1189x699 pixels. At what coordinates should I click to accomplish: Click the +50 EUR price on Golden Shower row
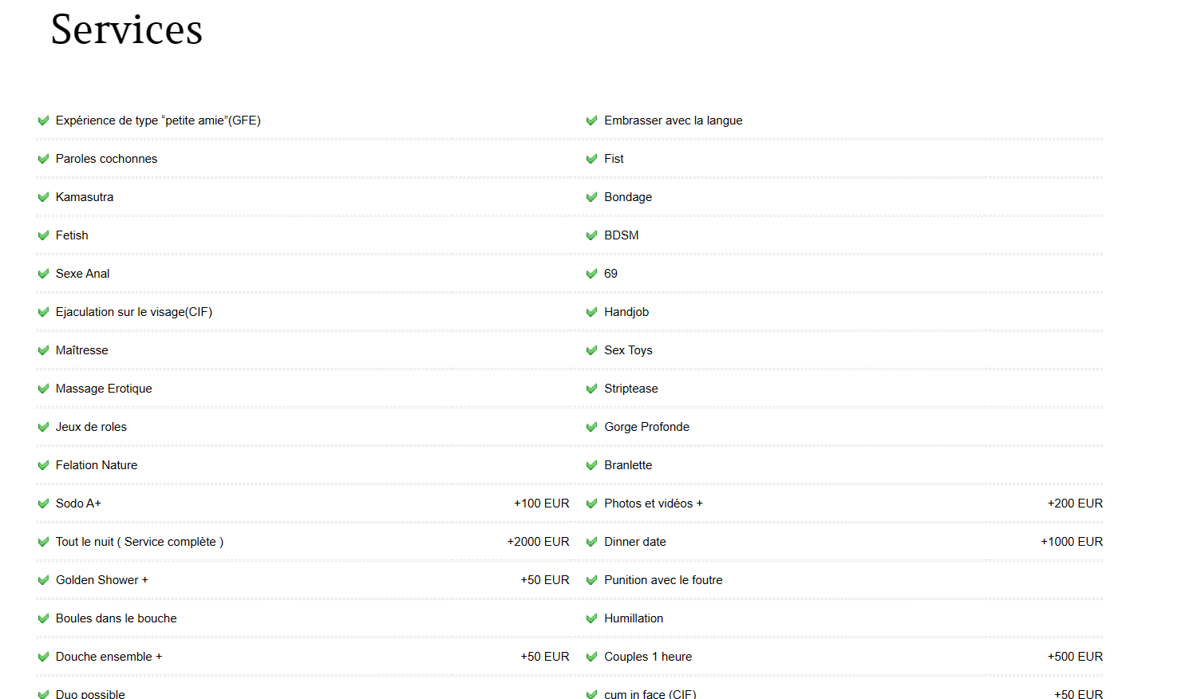pos(545,580)
